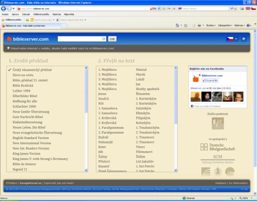Image resolution: width=257 pixels, height=201 pixels.
Task: Open the Zobrazit menu
Action: point(26,14)
